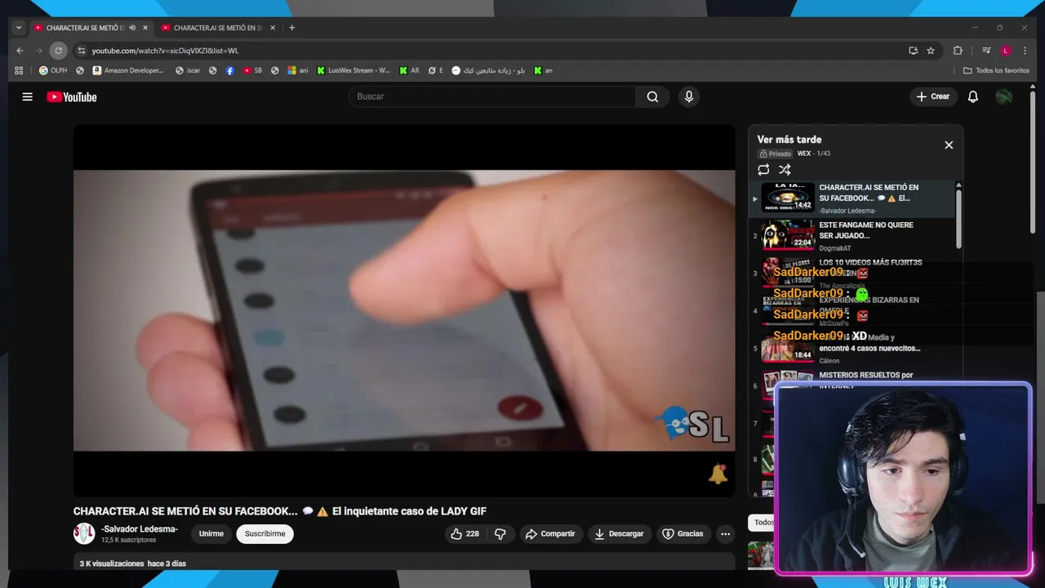Open a new browser tab
The image size is (1045, 588).
291,28
